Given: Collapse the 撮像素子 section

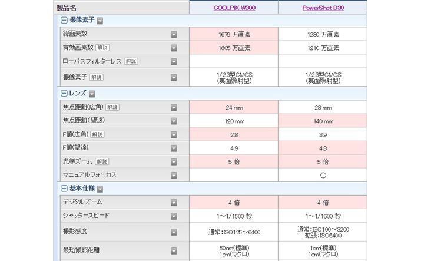Looking at the screenshot, I should [x=64, y=20].
